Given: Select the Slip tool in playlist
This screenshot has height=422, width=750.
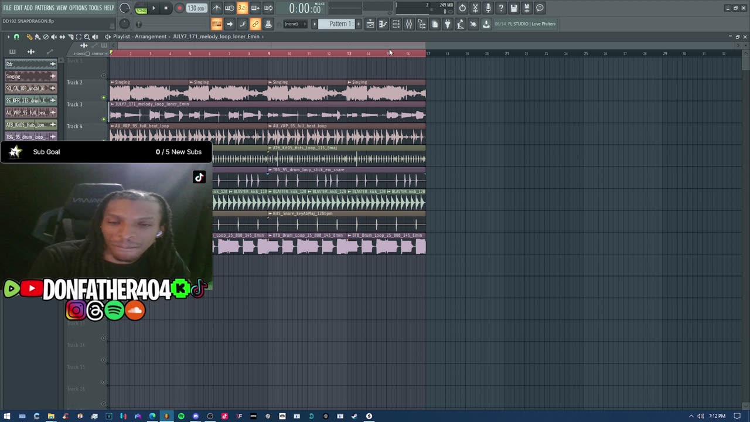Looking at the screenshot, I should pos(62,37).
